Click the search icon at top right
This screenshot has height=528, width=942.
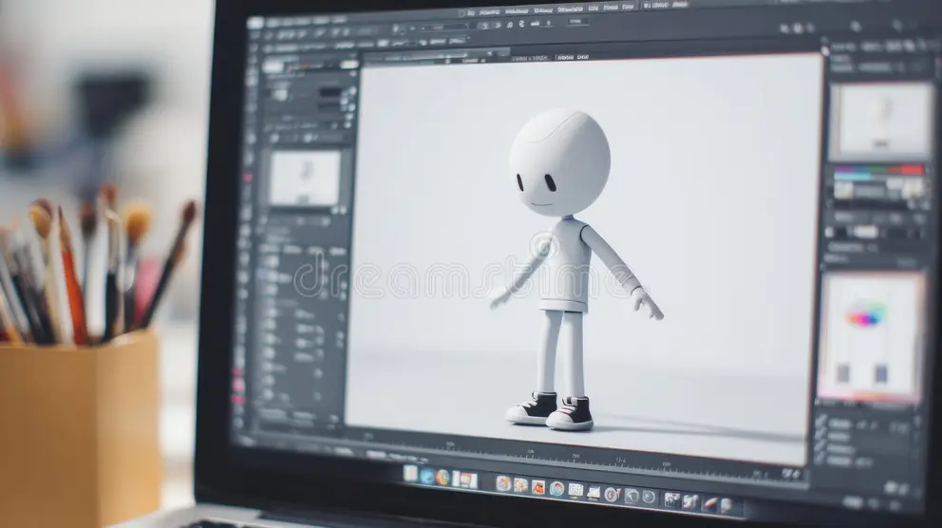(856, 27)
